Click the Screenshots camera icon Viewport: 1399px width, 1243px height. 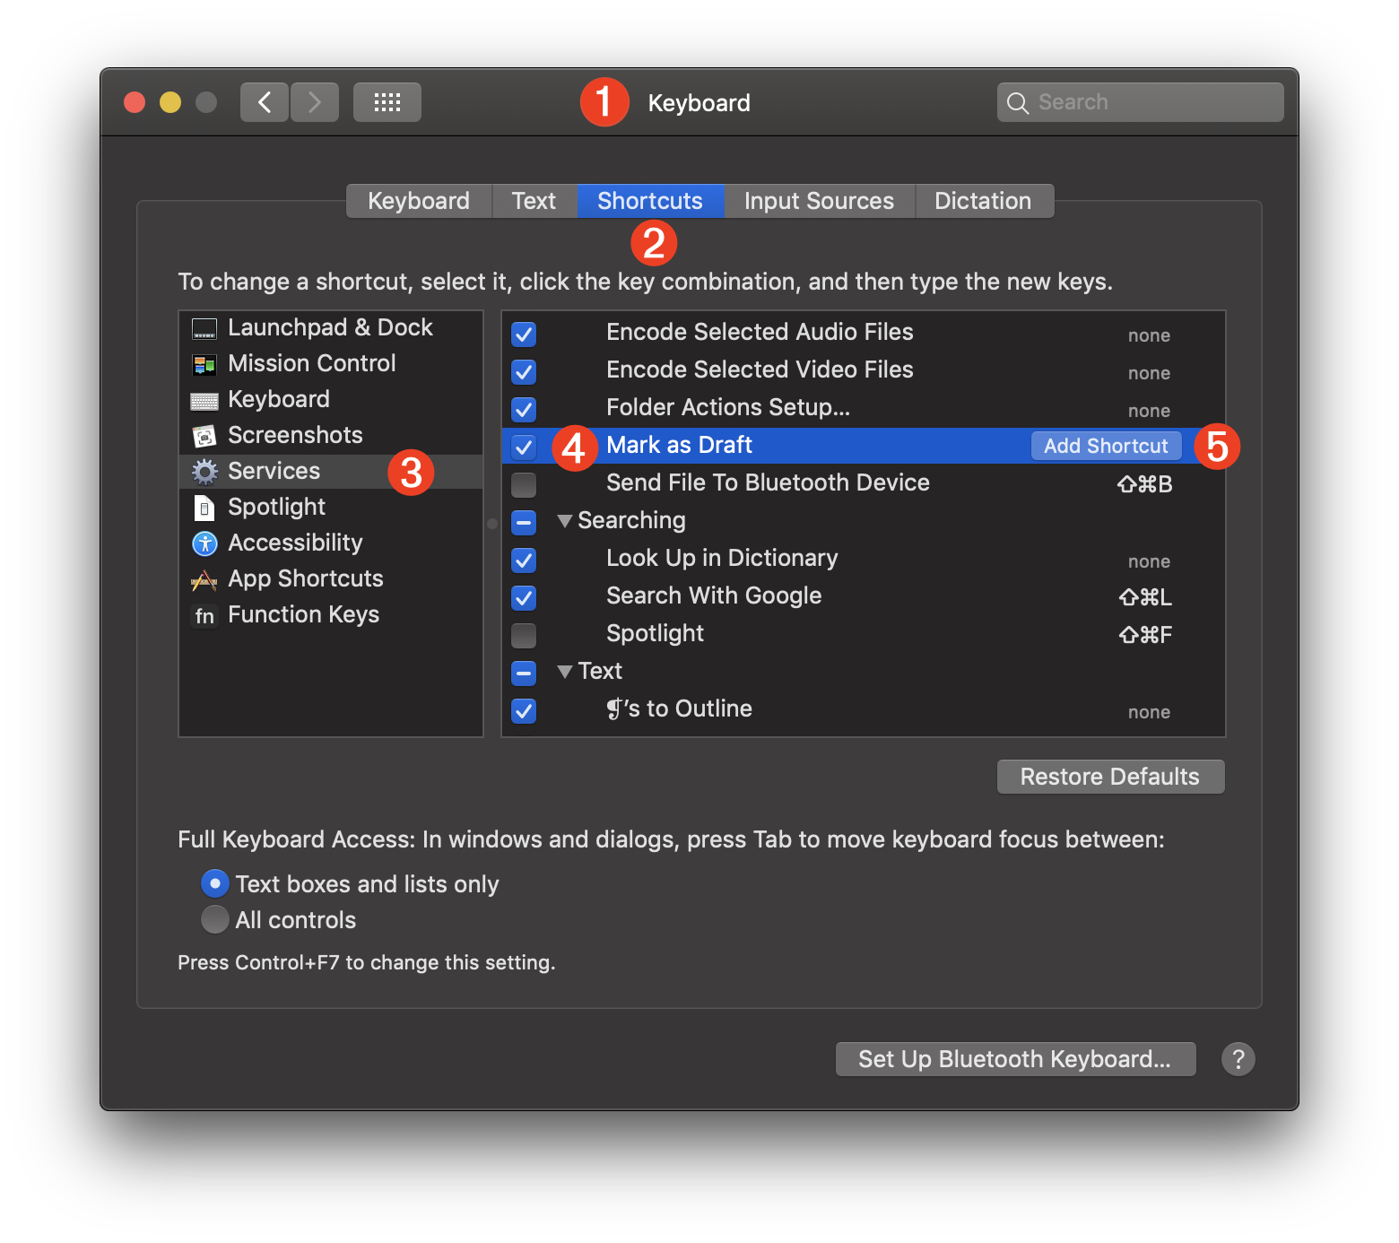pyautogui.click(x=204, y=435)
